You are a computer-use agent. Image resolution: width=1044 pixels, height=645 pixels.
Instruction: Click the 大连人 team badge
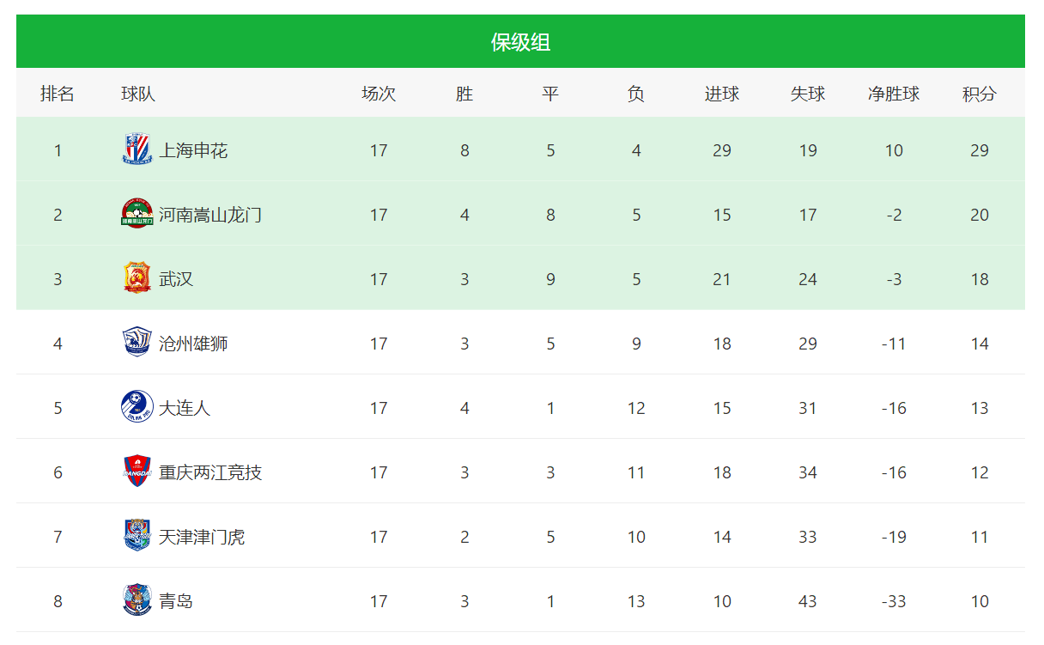click(x=137, y=408)
